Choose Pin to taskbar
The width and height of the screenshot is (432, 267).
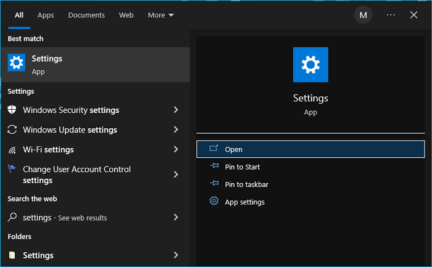(x=310, y=184)
